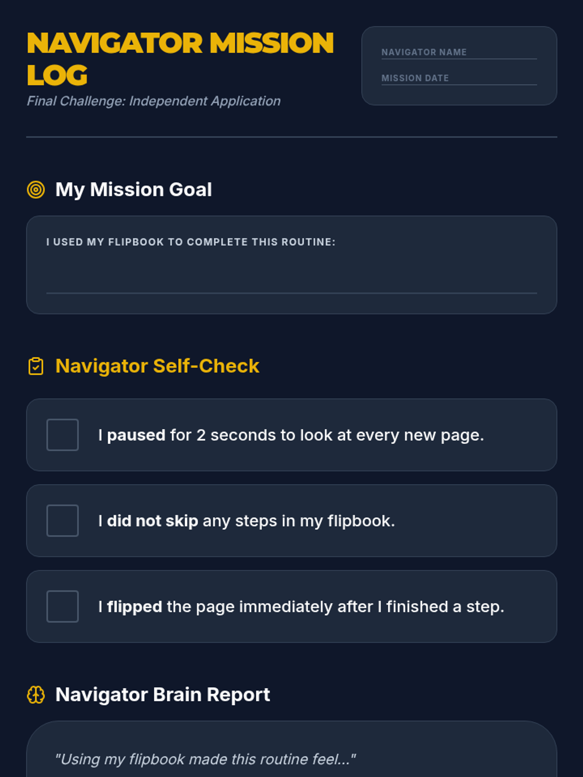Click the My Mission Goal heading
This screenshot has width=583, height=777.
tap(134, 189)
